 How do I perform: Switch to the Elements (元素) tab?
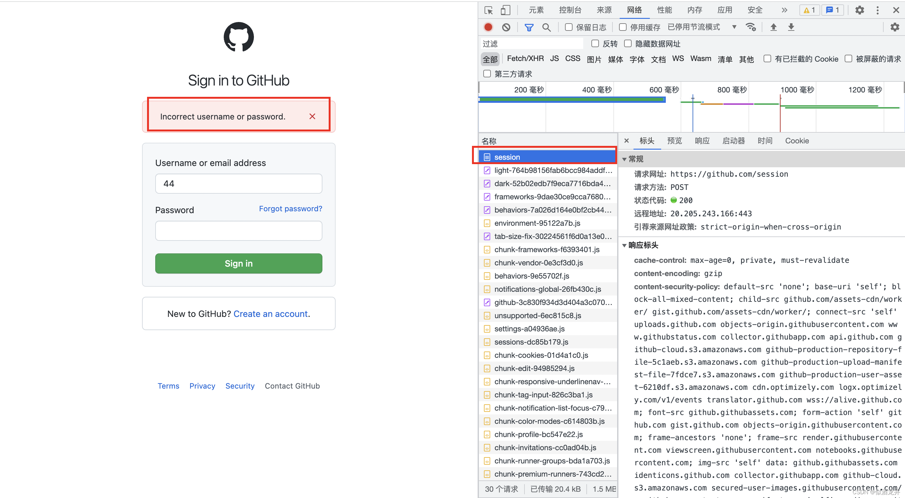[x=536, y=10]
